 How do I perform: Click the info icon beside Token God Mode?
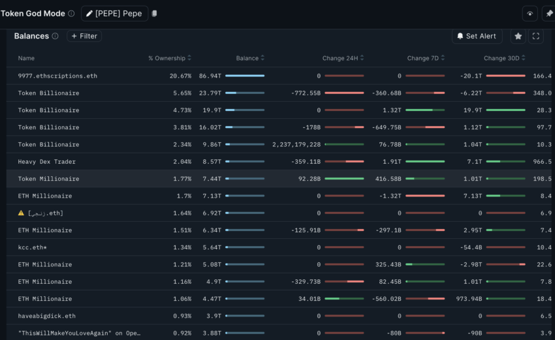click(71, 14)
